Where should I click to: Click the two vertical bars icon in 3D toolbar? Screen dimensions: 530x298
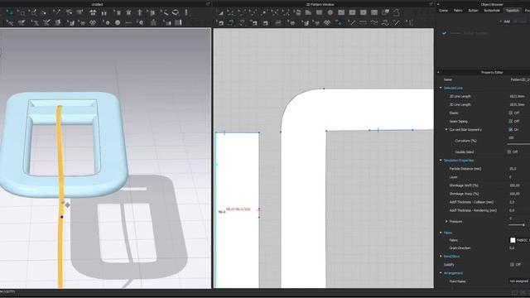coord(104,12)
